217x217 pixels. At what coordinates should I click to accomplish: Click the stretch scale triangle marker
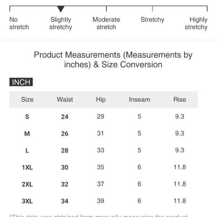coord(61,9)
